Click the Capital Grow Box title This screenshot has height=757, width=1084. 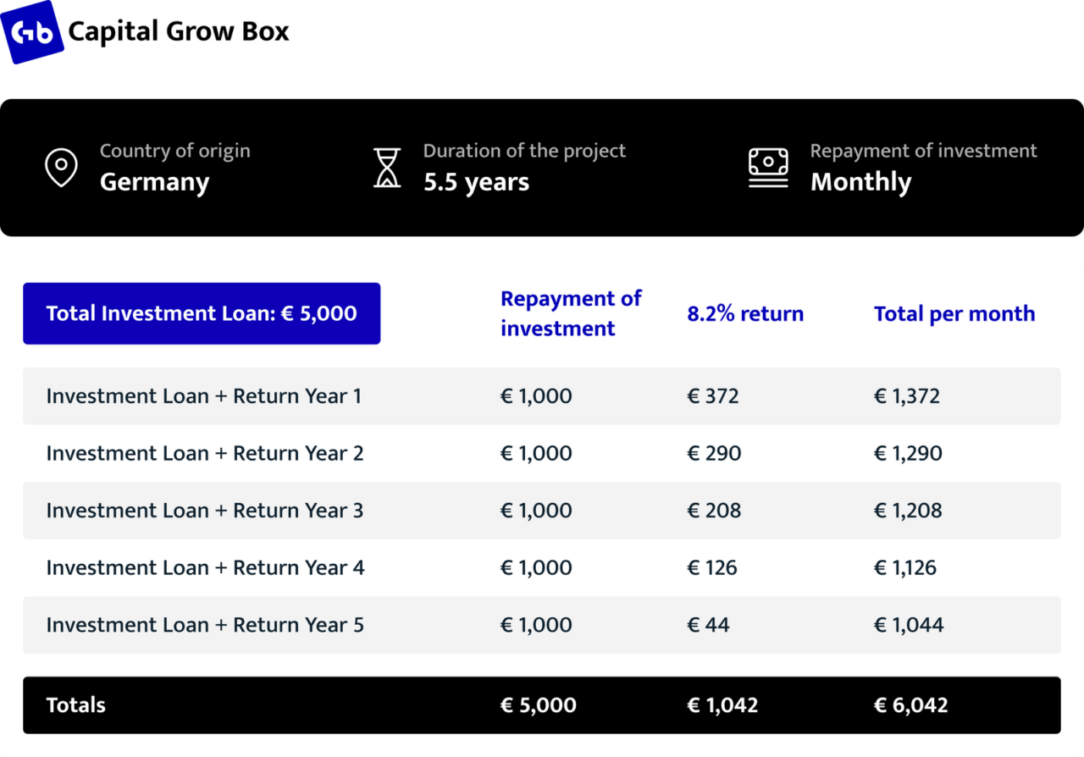click(x=179, y=32)
